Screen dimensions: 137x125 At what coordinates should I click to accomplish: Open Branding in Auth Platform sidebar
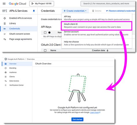(x=13, y=68)
